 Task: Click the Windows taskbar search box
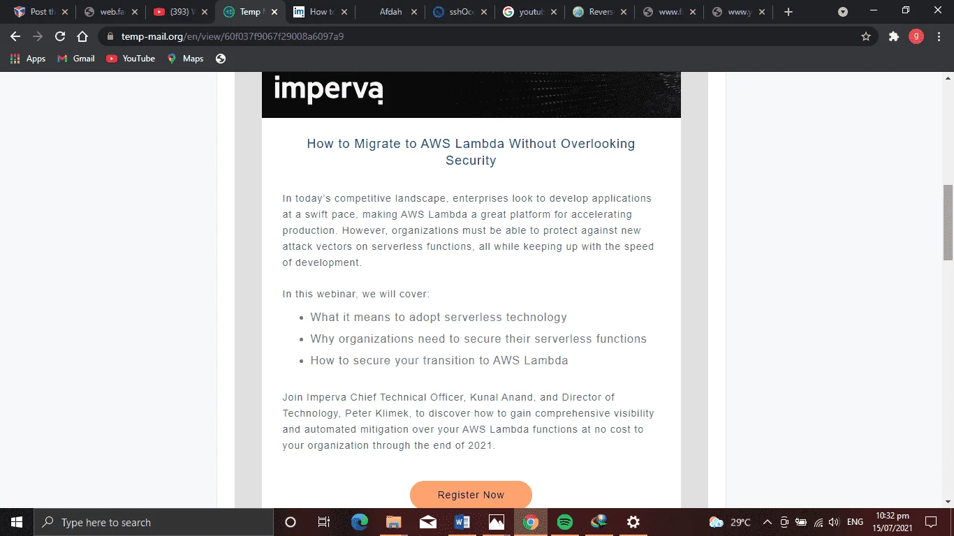click(x=153, y=522)
